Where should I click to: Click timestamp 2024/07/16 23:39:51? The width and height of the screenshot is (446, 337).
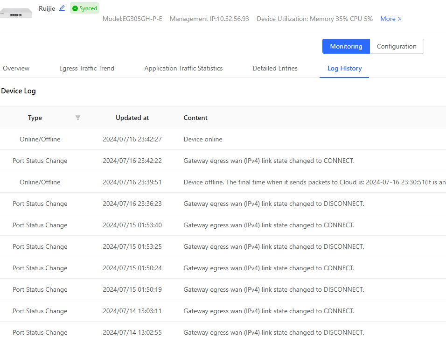click(132, 182)
